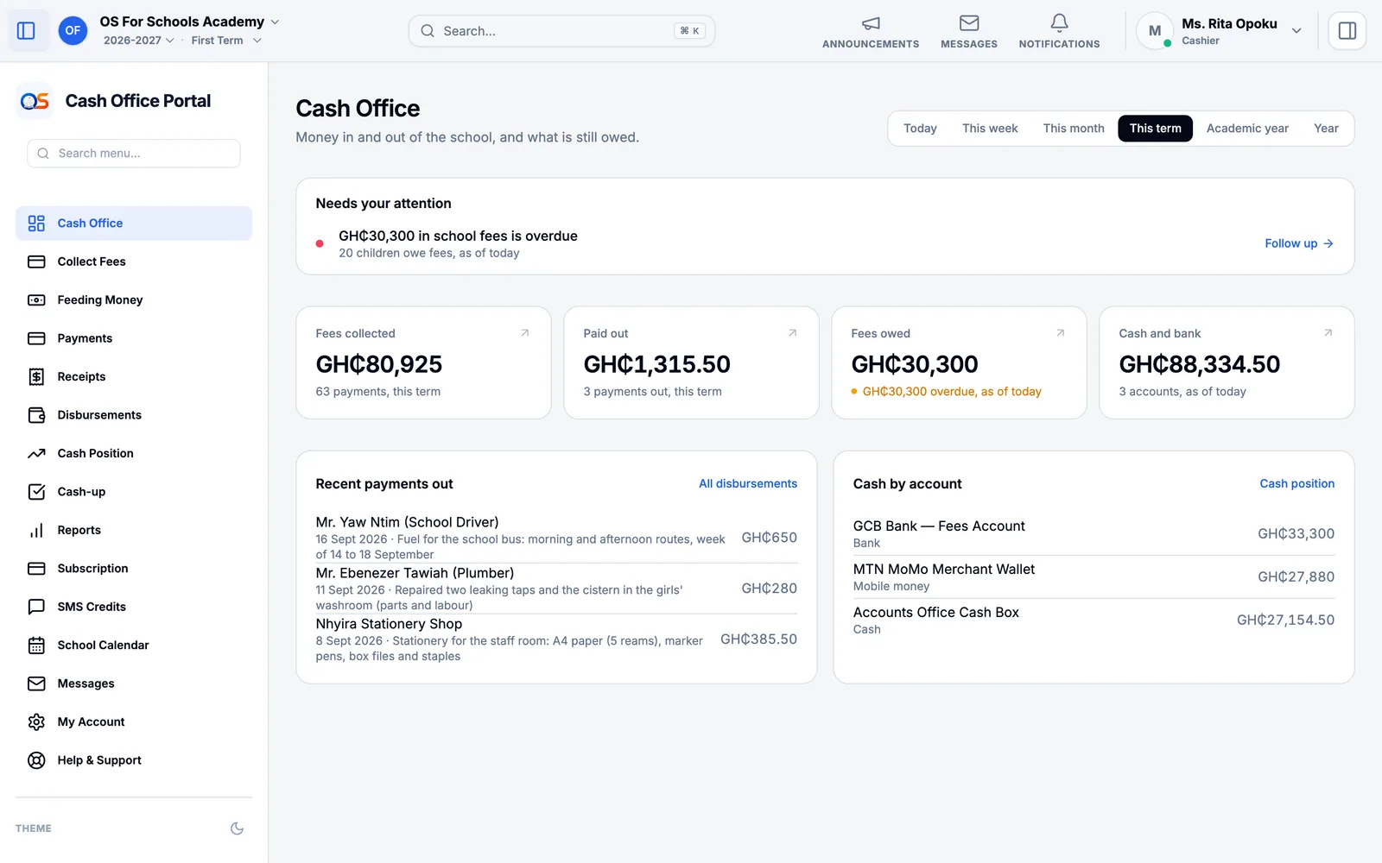Click the Reports bar chart icon

pos(36,530)
